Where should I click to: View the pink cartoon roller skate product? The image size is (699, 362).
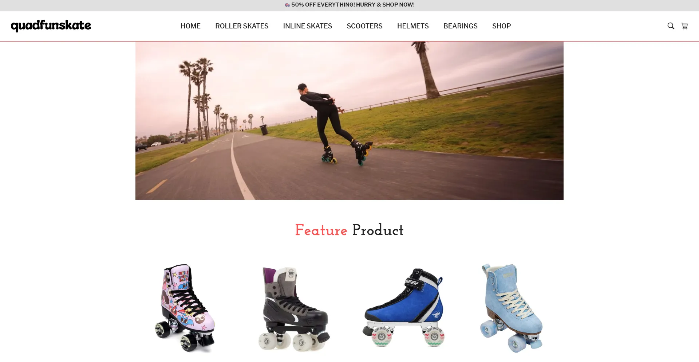(185, 308)
